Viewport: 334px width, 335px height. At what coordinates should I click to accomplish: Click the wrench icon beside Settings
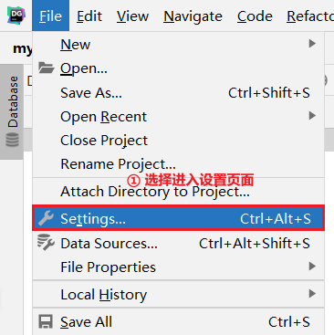point(46,218)
